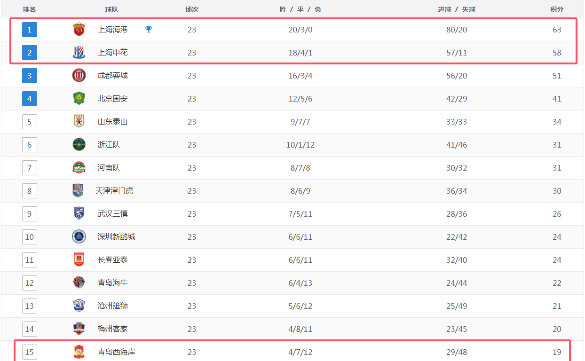Open the 梅州客家 team link

(x=112, y=329)
